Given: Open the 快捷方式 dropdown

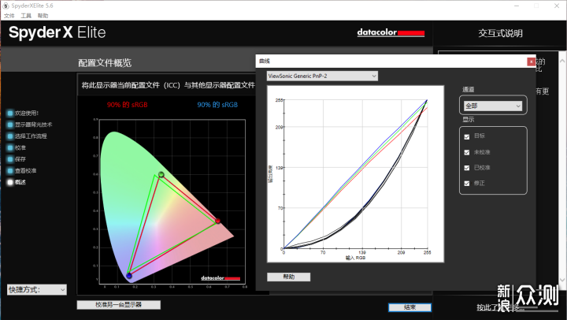Looking at the screenshot, I should click(37, 289).
